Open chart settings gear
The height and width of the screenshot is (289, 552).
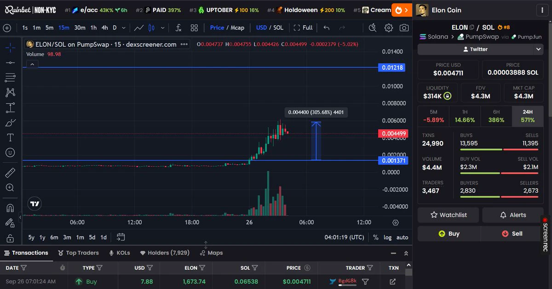[x=389, y=28]
